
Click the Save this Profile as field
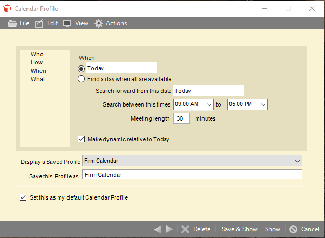click(x=192, y=175)
